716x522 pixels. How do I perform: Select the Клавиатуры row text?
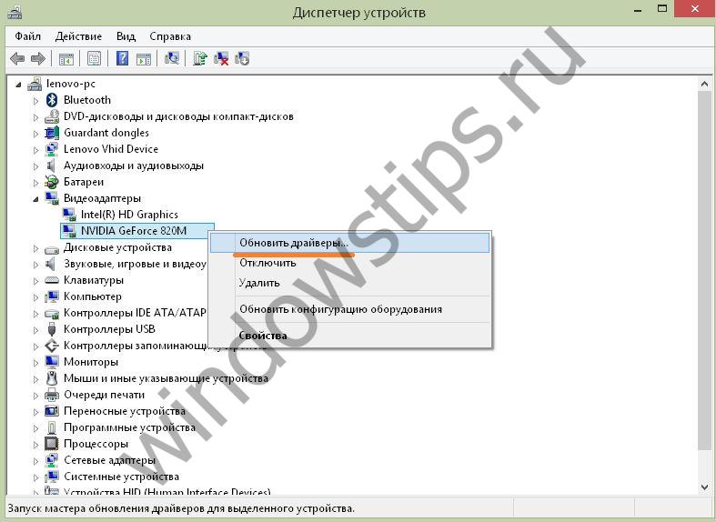click(94, 280)
